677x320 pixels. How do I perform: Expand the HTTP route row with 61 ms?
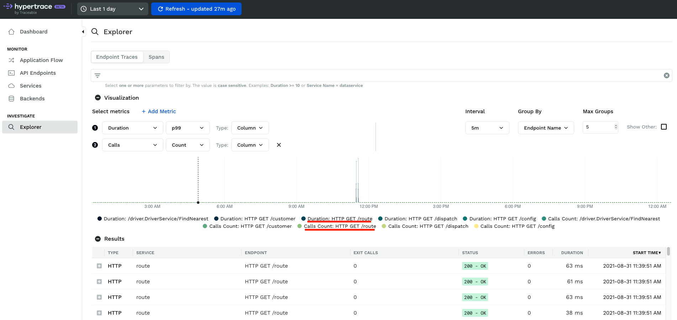click(99, 282)
